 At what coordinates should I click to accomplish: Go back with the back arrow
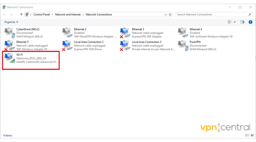point(5,14)
